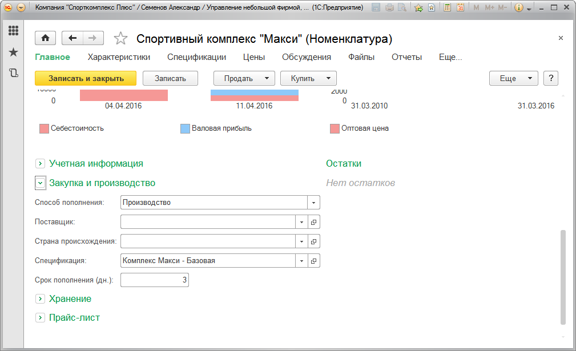Viewport: 576px width, 351px height.
Task: Open the calculator icon
Action: click(x=447, y=7)
